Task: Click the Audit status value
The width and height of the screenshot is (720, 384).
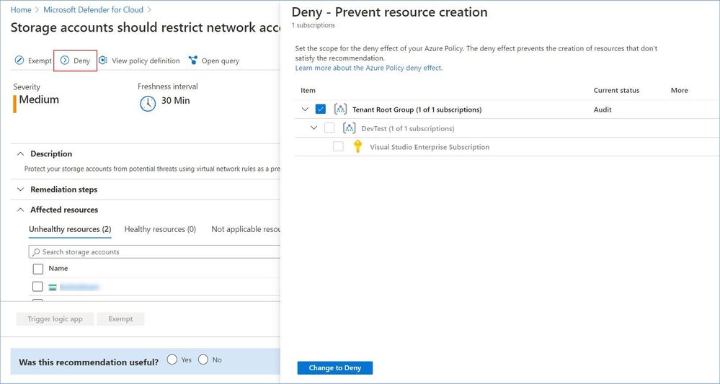Action: pyautogui.click(x=603, y=110)
